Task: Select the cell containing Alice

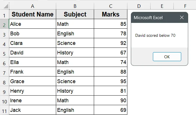Action: pyautogui.click(x=32, y=24)
